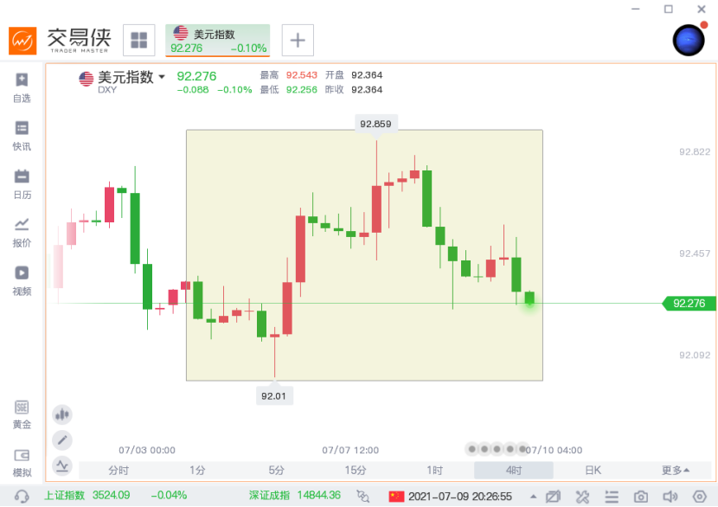The width and height of the screenshot is (718, 507).
Task: Expand the small up arrow in status bar
Action: click(x=534, y=497)
